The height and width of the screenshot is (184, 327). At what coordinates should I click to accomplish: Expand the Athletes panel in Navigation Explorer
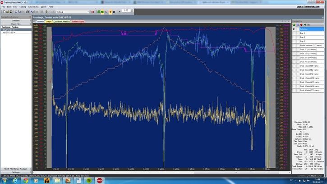click(16, 20)
